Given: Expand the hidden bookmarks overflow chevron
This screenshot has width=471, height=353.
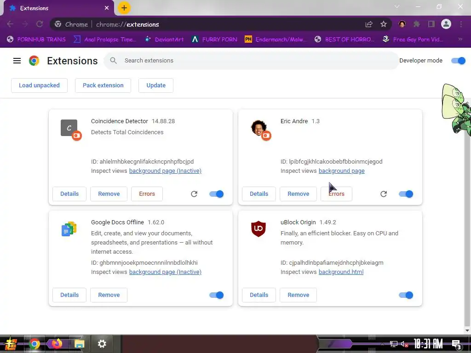Looking at the screenshot, I should [460, 40].
